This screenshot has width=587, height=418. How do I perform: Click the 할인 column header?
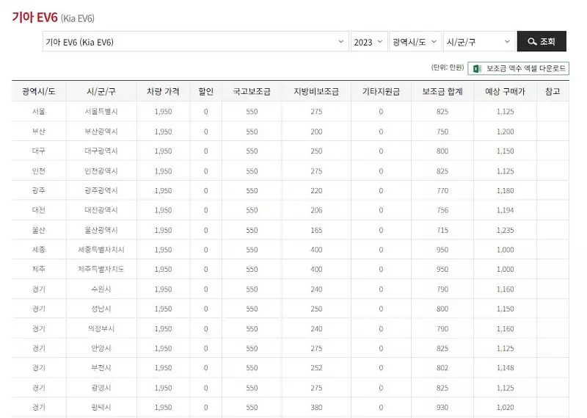[206, 92]
